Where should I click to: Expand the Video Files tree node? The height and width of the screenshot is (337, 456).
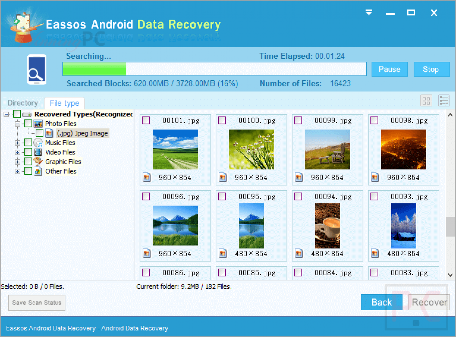[x=18, y=152]
